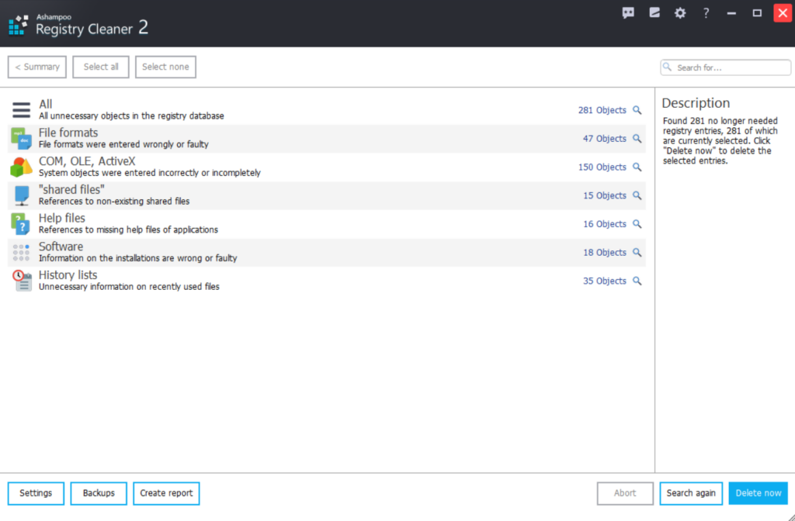Screen dimensions: 795x521
Task: Click the File formats category icon
Action: coord(21,139)
